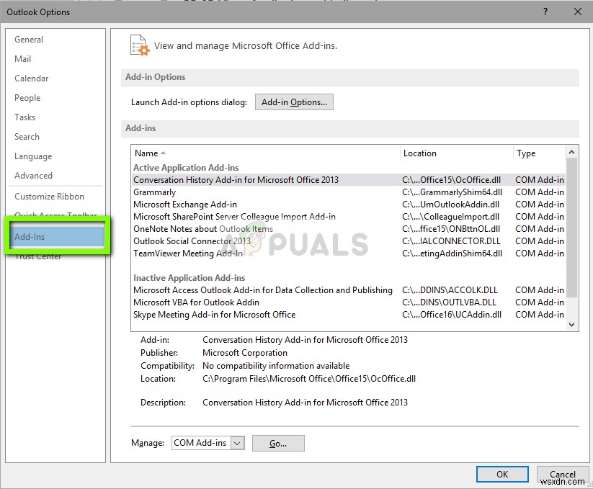Click the Office Add-ins manage icon
593x489 pixels.
139,45
